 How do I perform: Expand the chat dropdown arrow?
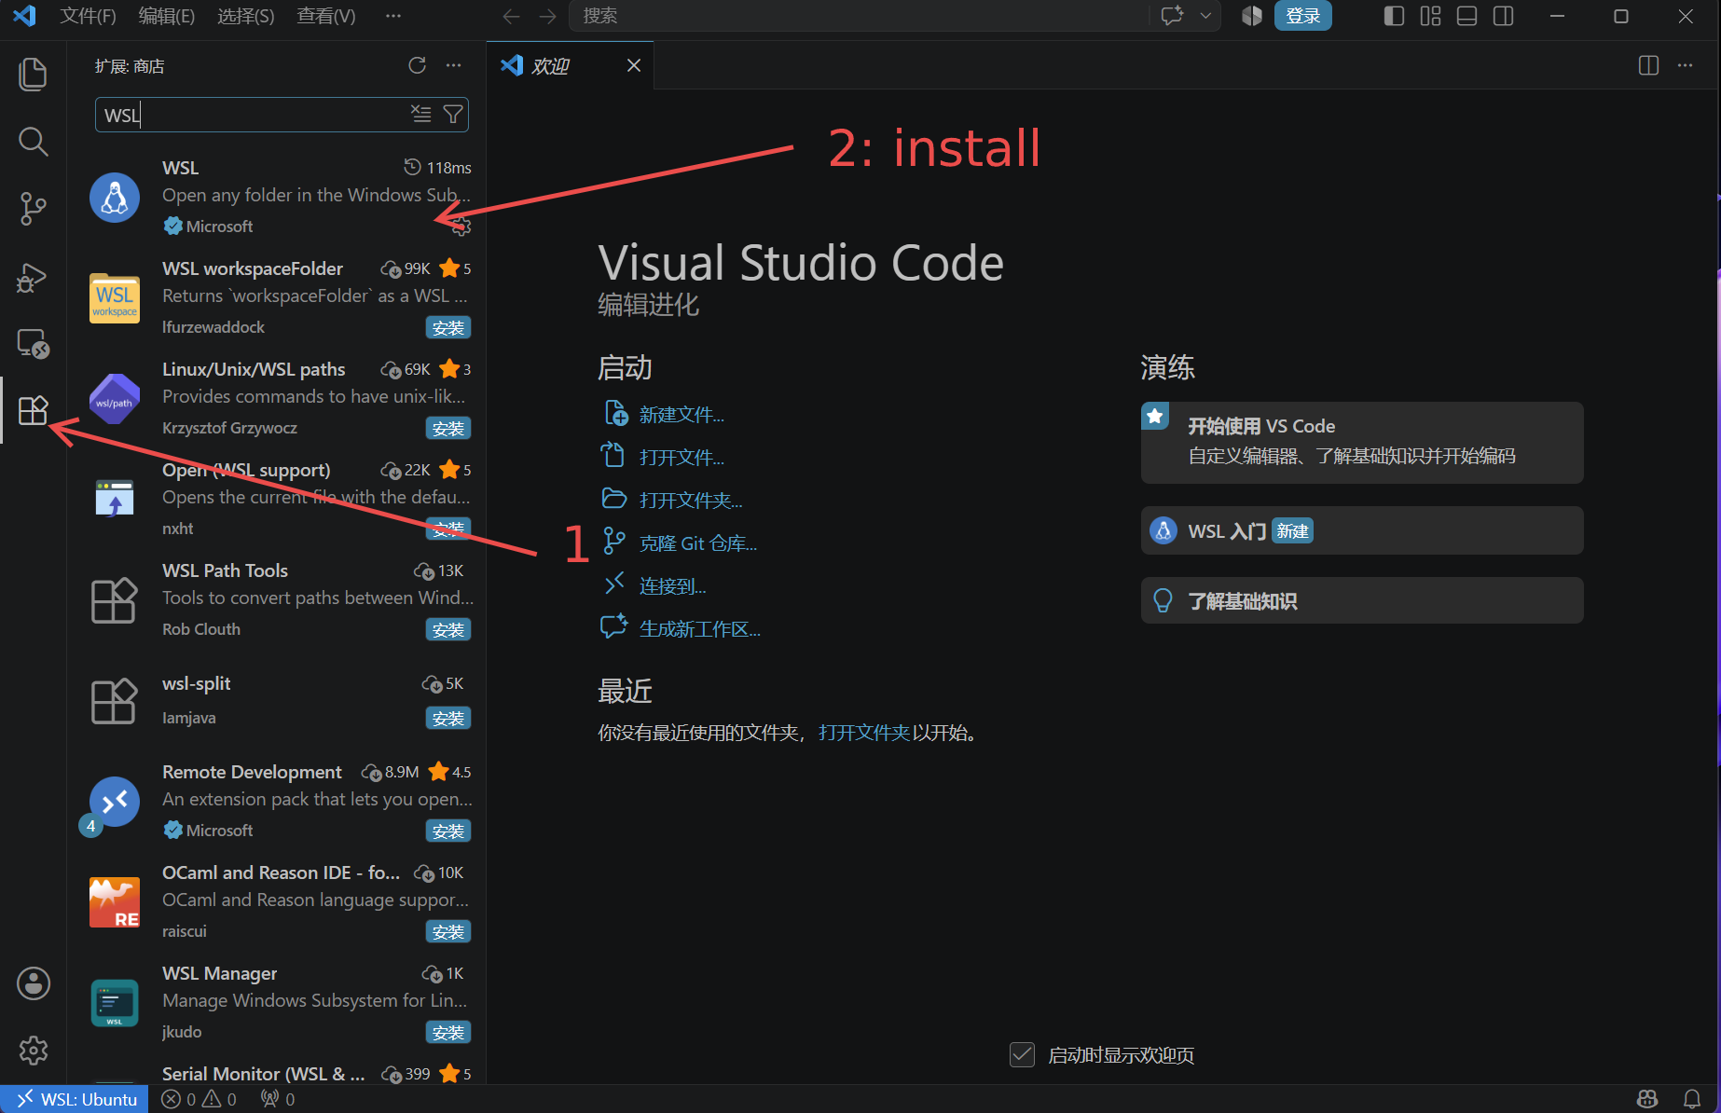coord(1205,16)
